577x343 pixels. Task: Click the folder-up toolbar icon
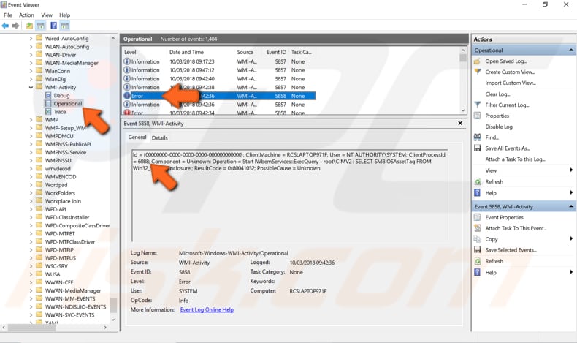pyautogui.click(x=29, y=26)
